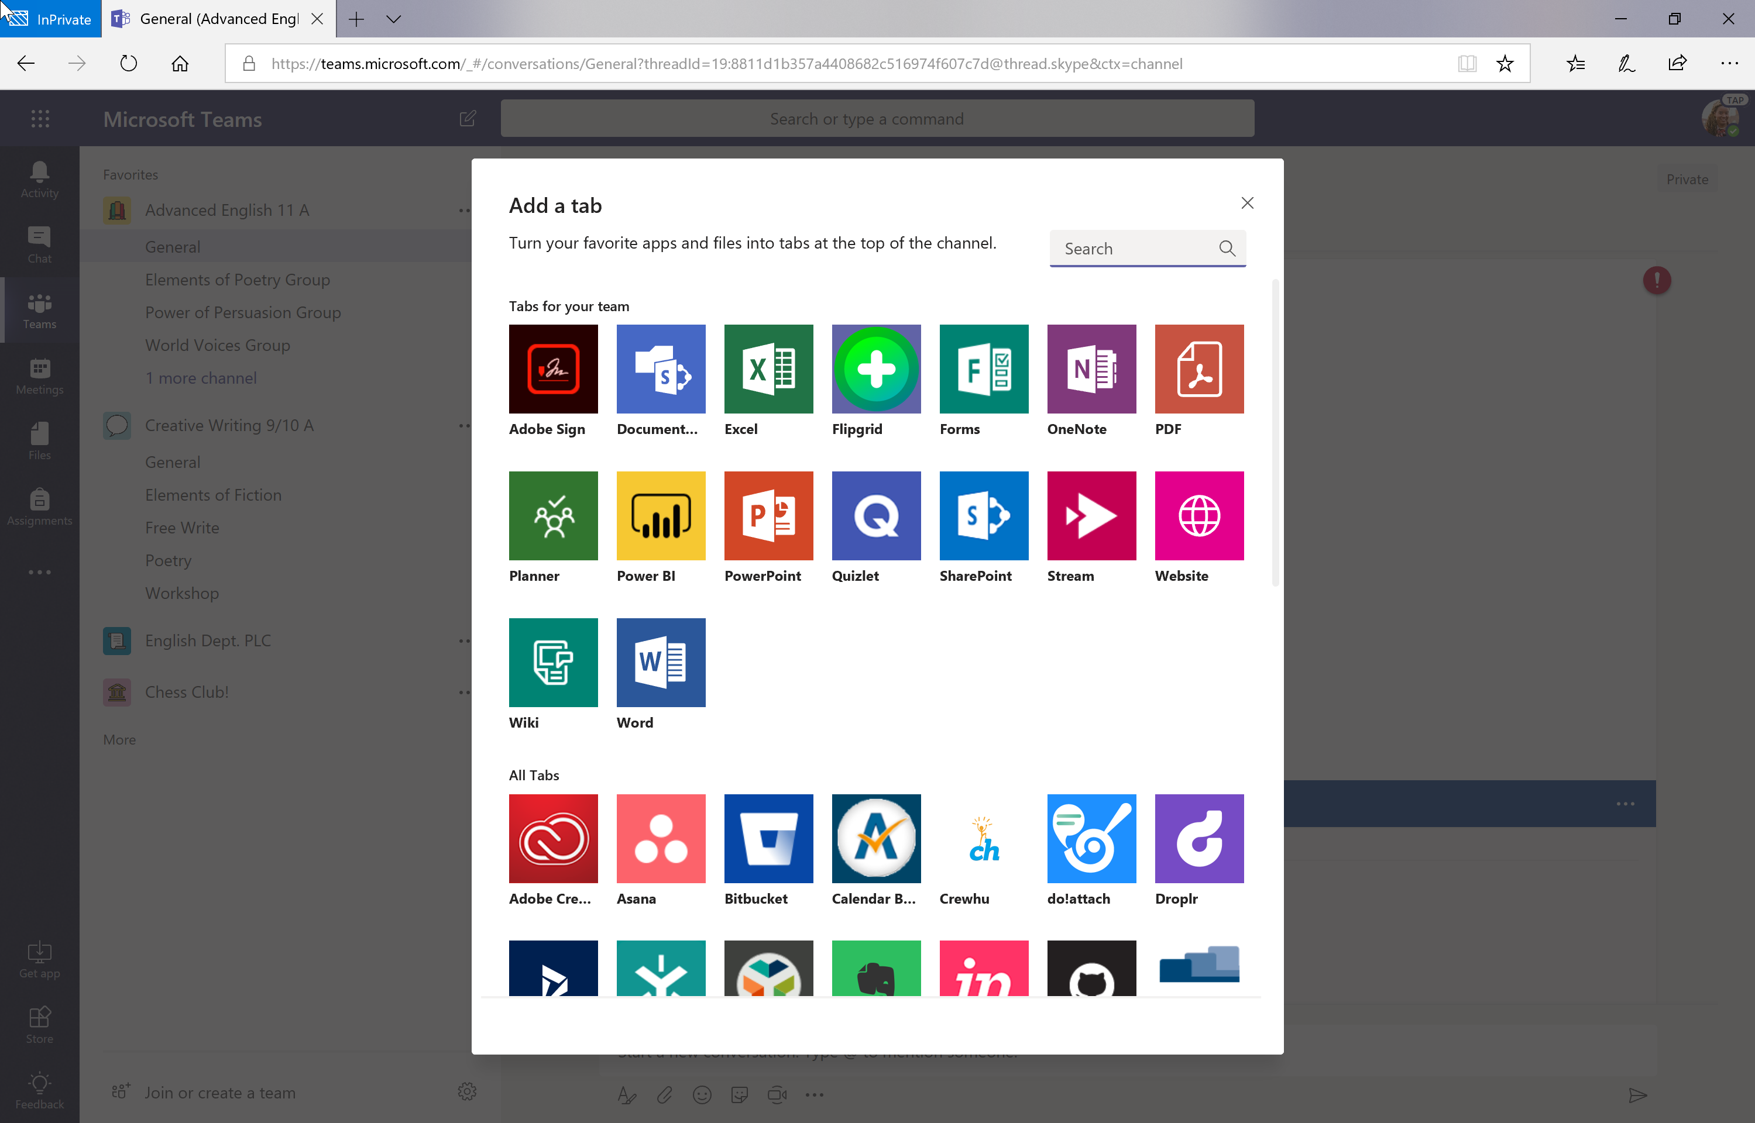Viewport: 1755px width, 1123px height.
Task: Select the Document Library app tile
Action: click(x=661, y=369)
